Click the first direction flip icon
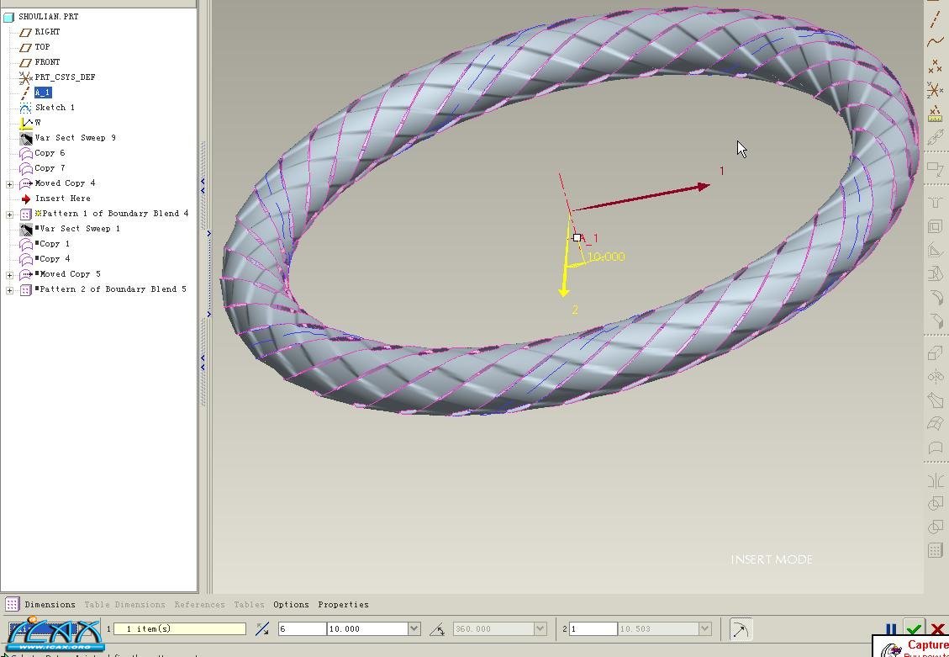 click(x=262, y=629)
